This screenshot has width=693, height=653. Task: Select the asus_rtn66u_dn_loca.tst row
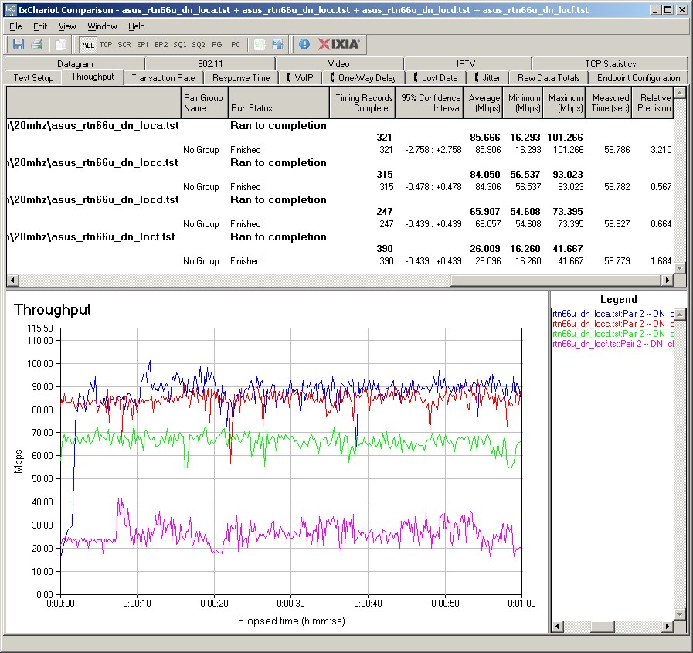[x=340, y=125]
